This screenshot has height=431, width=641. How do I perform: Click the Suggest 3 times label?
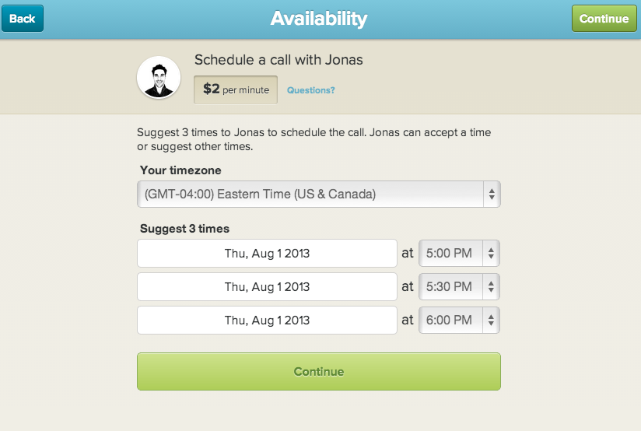[184, 229]
